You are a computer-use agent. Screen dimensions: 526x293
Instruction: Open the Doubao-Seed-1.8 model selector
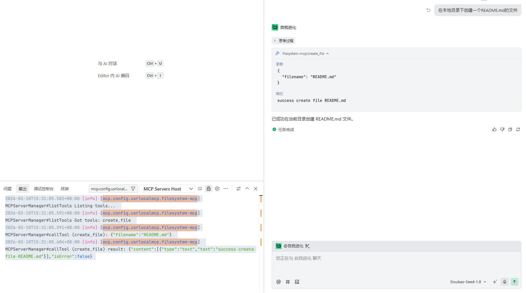[468, 282]
